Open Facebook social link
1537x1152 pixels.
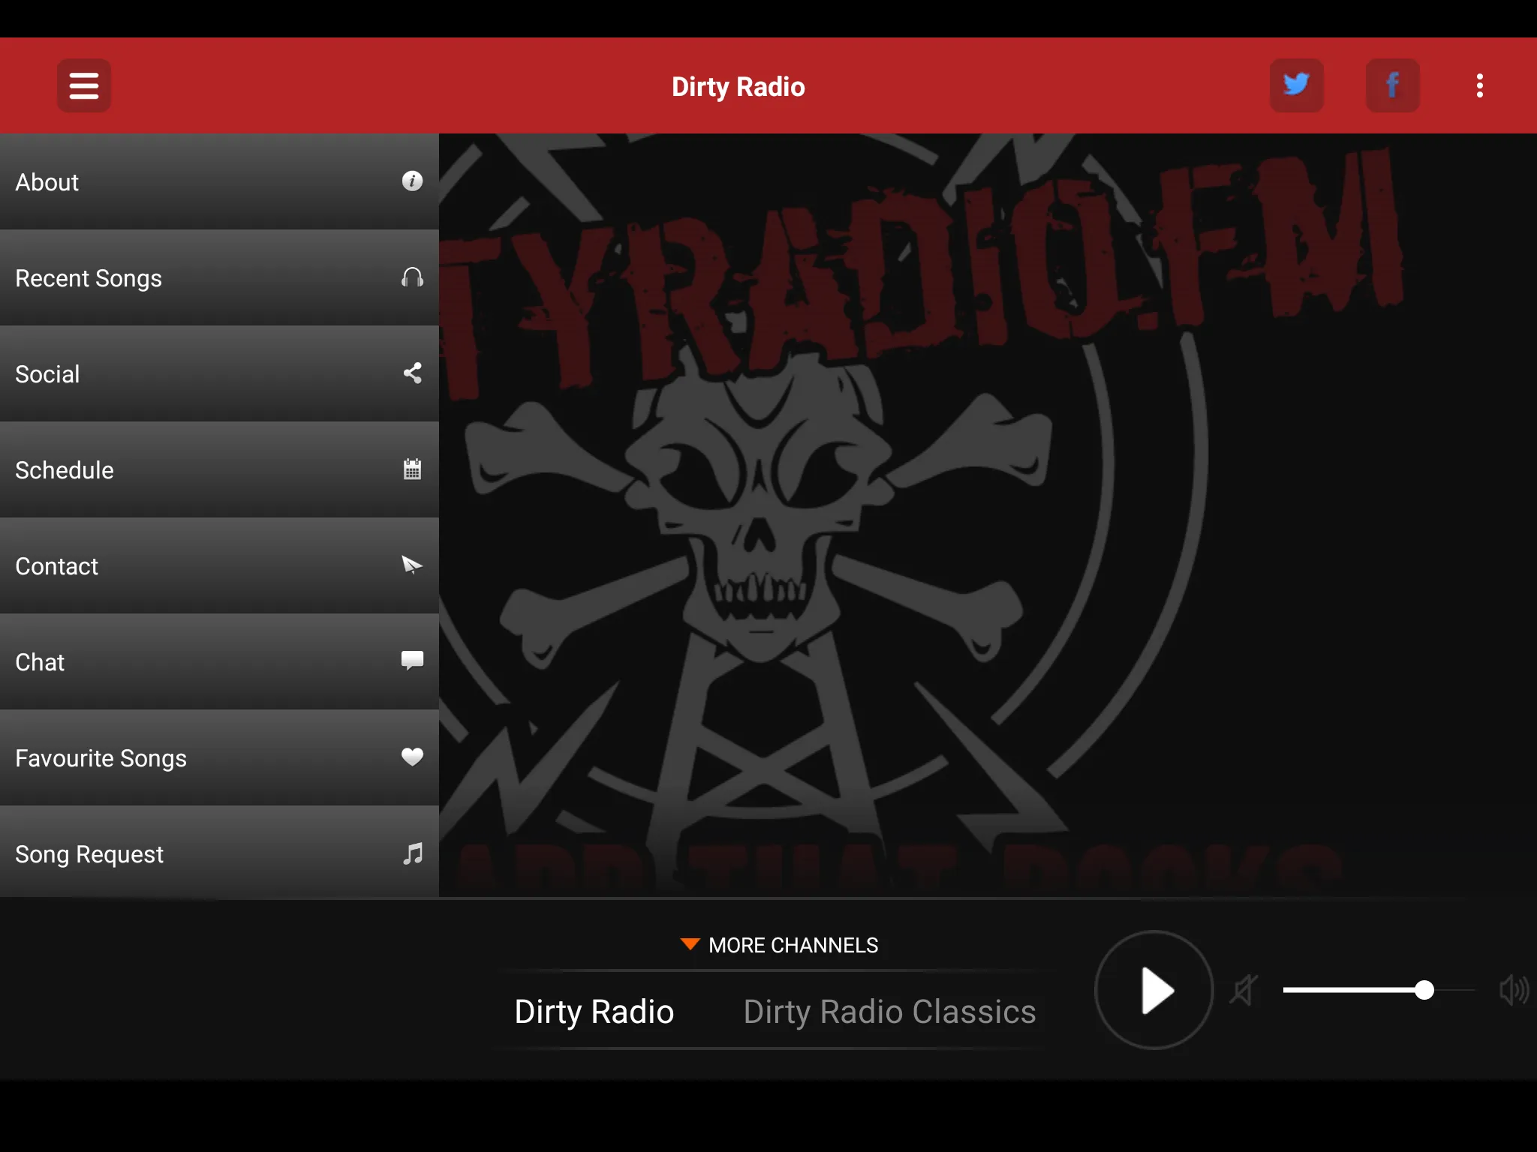pos(1391,85)
